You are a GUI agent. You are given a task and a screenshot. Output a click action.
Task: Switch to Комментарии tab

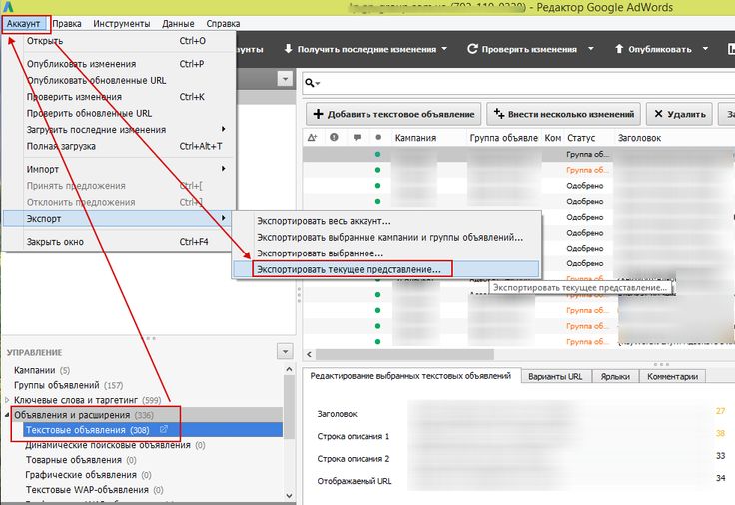pos(673,376)
